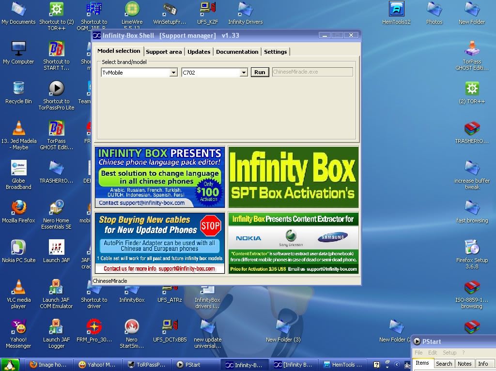
Task: Click the Run button
Action: (260, 72)
